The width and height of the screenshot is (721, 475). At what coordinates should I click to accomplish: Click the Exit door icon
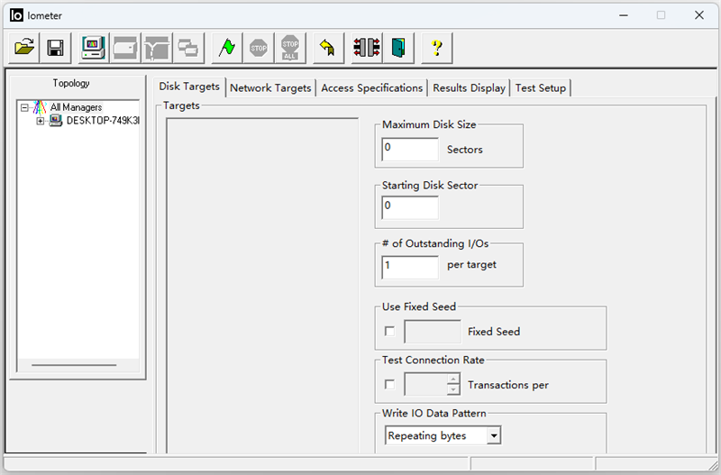[x=398, y=48]
